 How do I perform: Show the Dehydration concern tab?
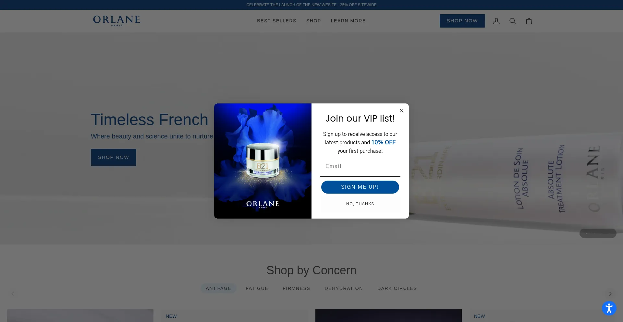click(x=344, y=288)
